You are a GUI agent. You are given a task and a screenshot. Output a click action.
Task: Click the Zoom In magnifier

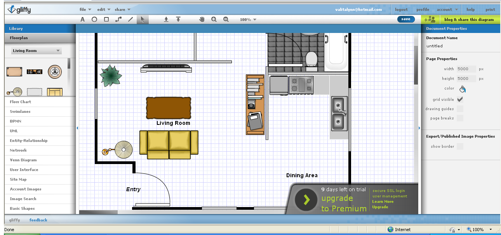(214, 19)
